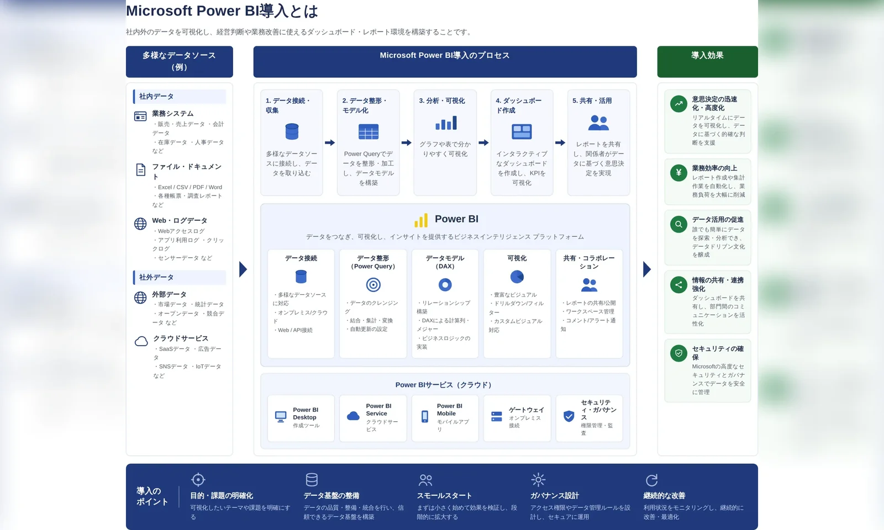This screenshot has height=530, width=884.
Task: Click the Power BIサービス(クラウド) heading
Action: point(445,385)
